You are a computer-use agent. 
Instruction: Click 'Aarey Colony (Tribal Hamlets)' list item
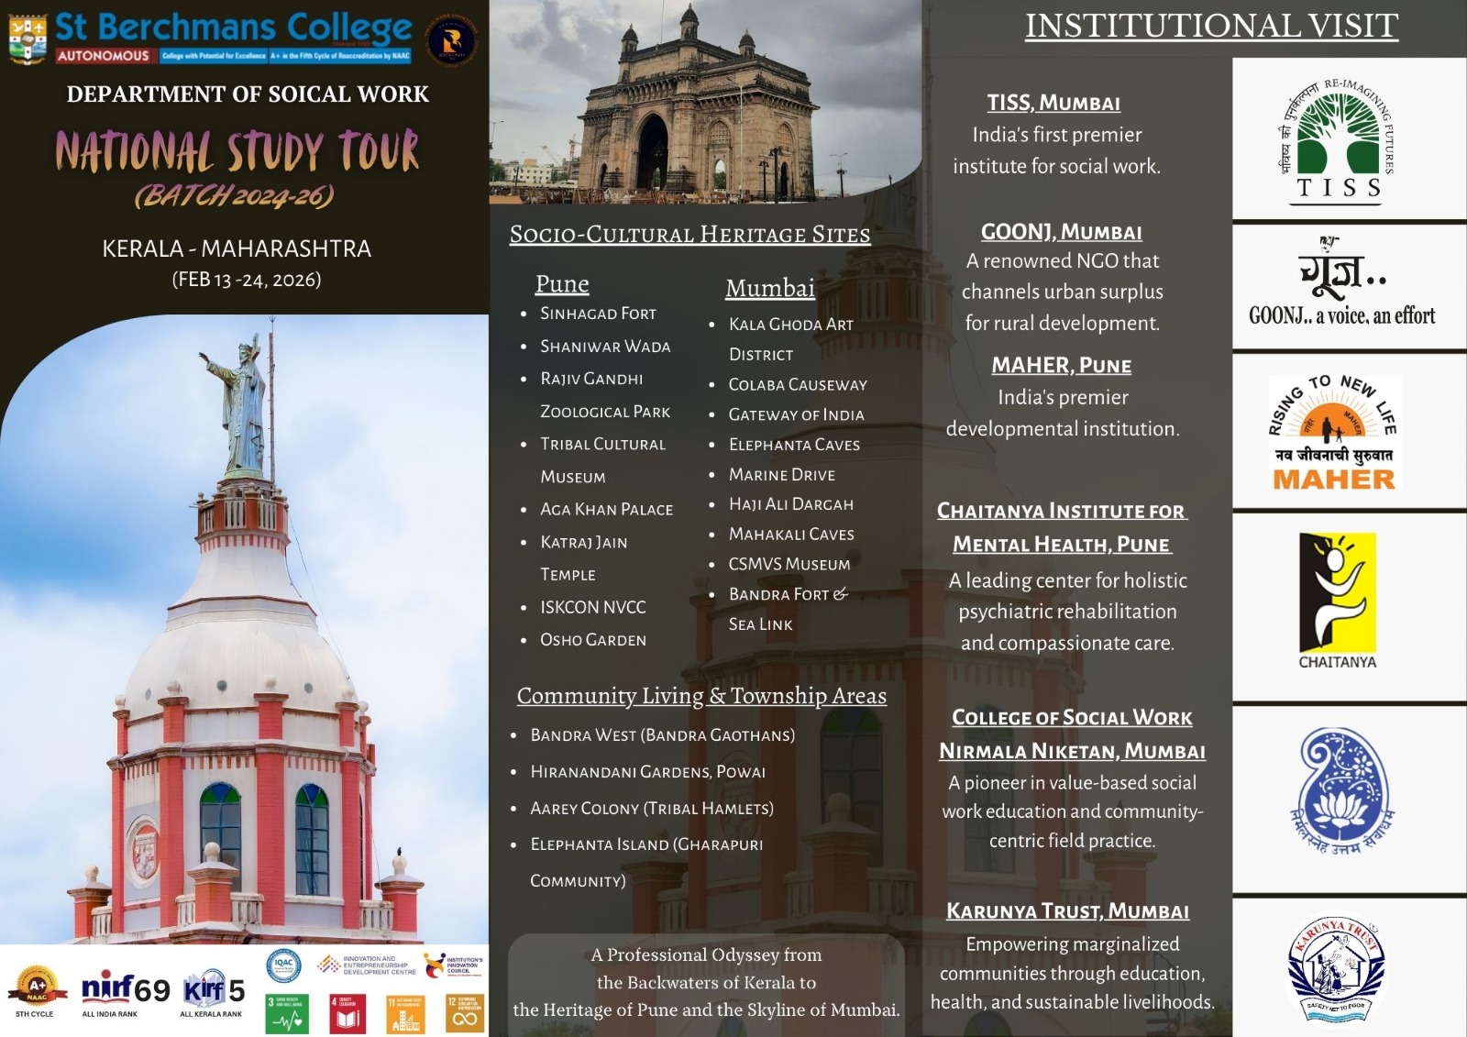pos(652,809)
